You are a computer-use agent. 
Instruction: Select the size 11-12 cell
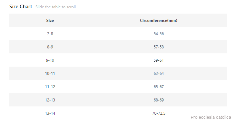point(50,87)
